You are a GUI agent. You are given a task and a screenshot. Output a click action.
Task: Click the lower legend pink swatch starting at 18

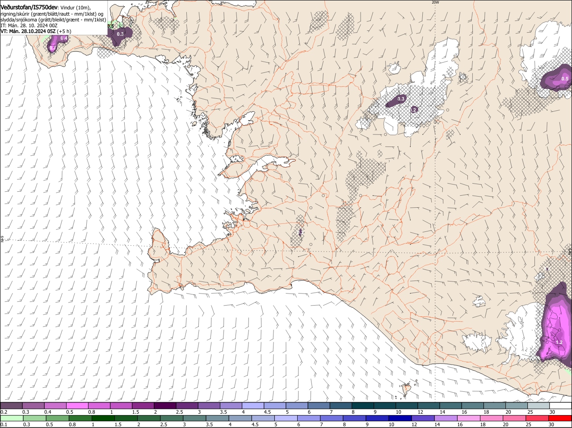(492, 418)
